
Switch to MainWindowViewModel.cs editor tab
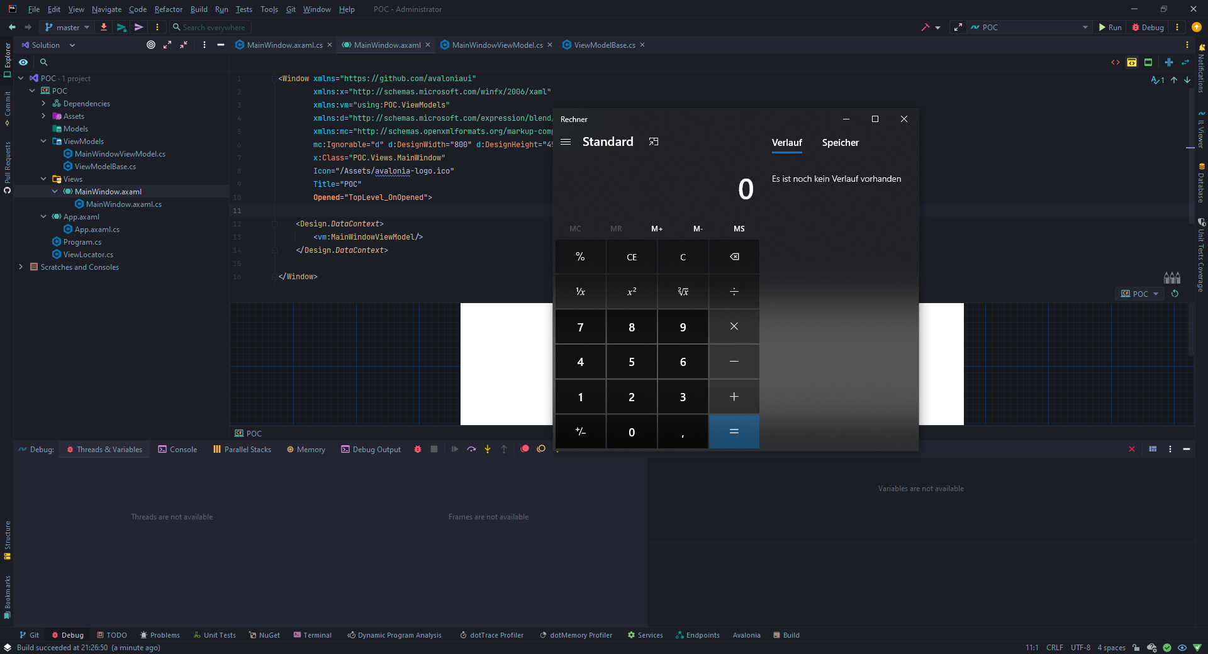(497, 45)
